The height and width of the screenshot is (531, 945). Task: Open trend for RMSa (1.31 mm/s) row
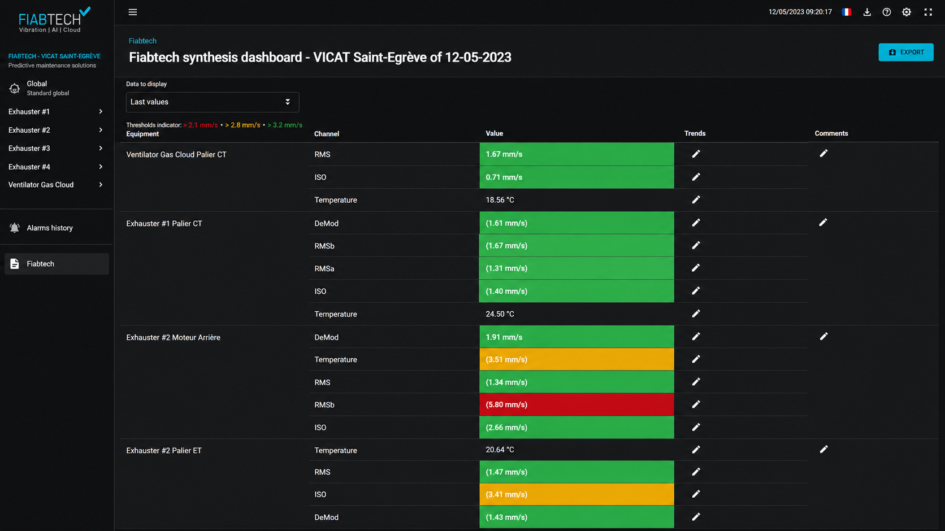point(696,268)
